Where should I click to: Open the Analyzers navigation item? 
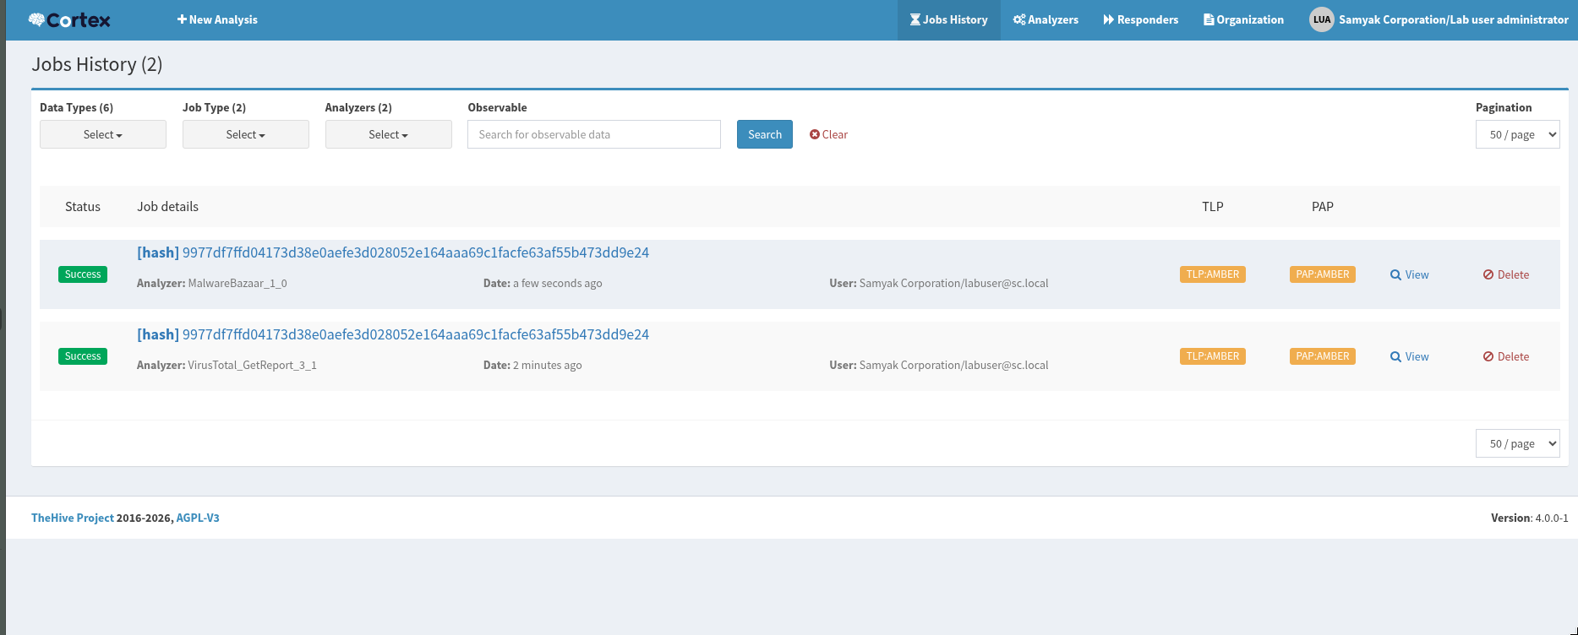tap(1046, 19)
